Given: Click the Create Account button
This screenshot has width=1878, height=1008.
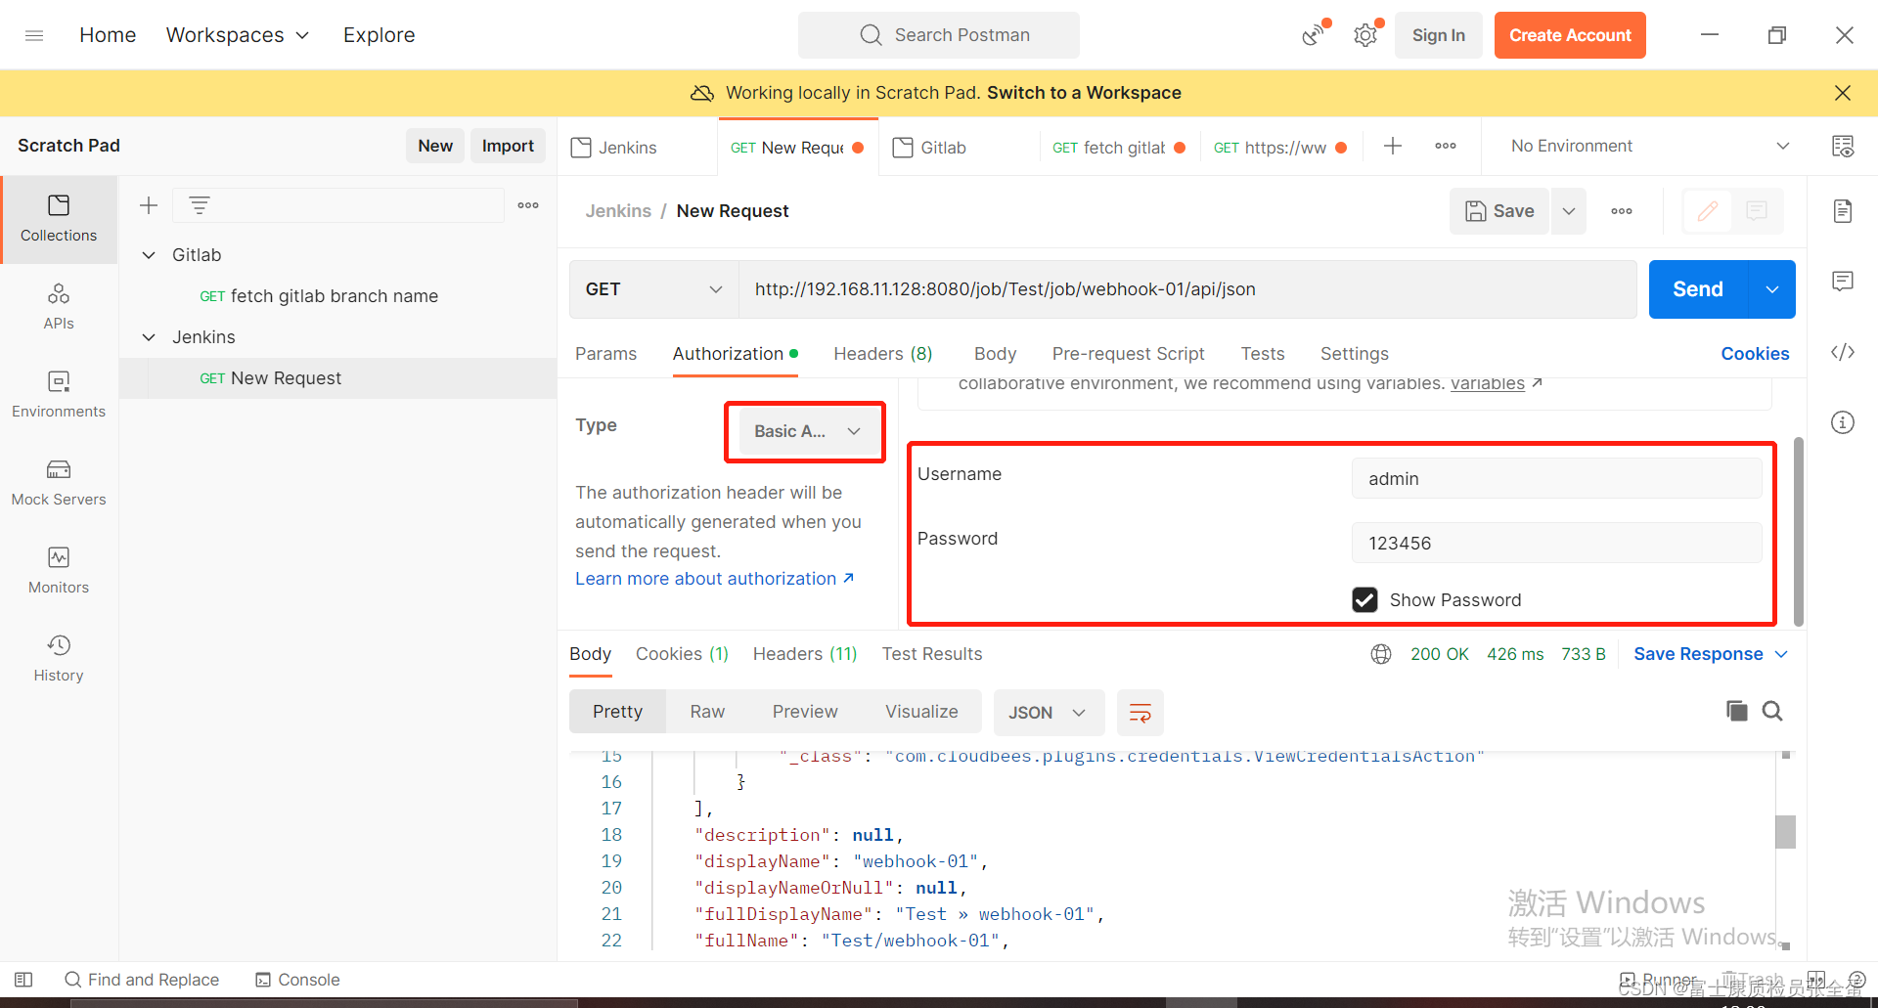Looking at the screenshot, I should 1570,35.
